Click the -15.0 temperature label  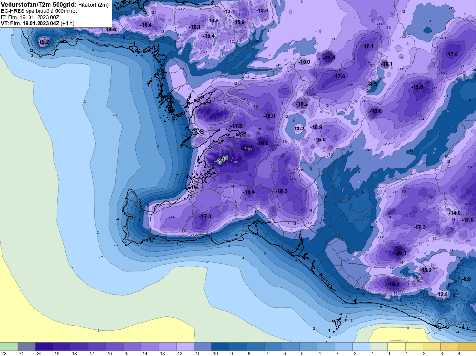pyautogui.click(x=305, y=62)
